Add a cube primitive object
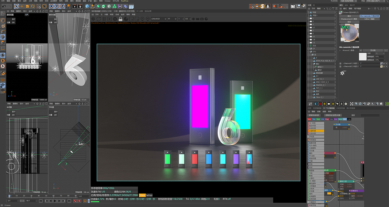 87,6
